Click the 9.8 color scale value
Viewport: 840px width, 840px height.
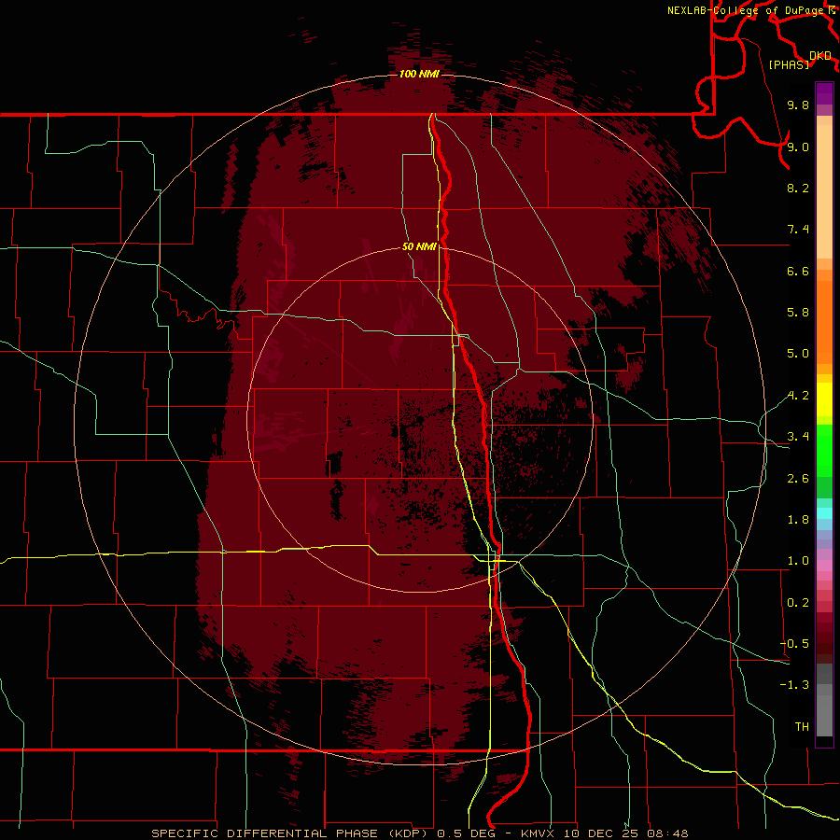[x=798, y=105]
